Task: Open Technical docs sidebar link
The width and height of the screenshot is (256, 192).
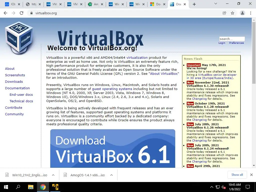Action: click(21, 101)
